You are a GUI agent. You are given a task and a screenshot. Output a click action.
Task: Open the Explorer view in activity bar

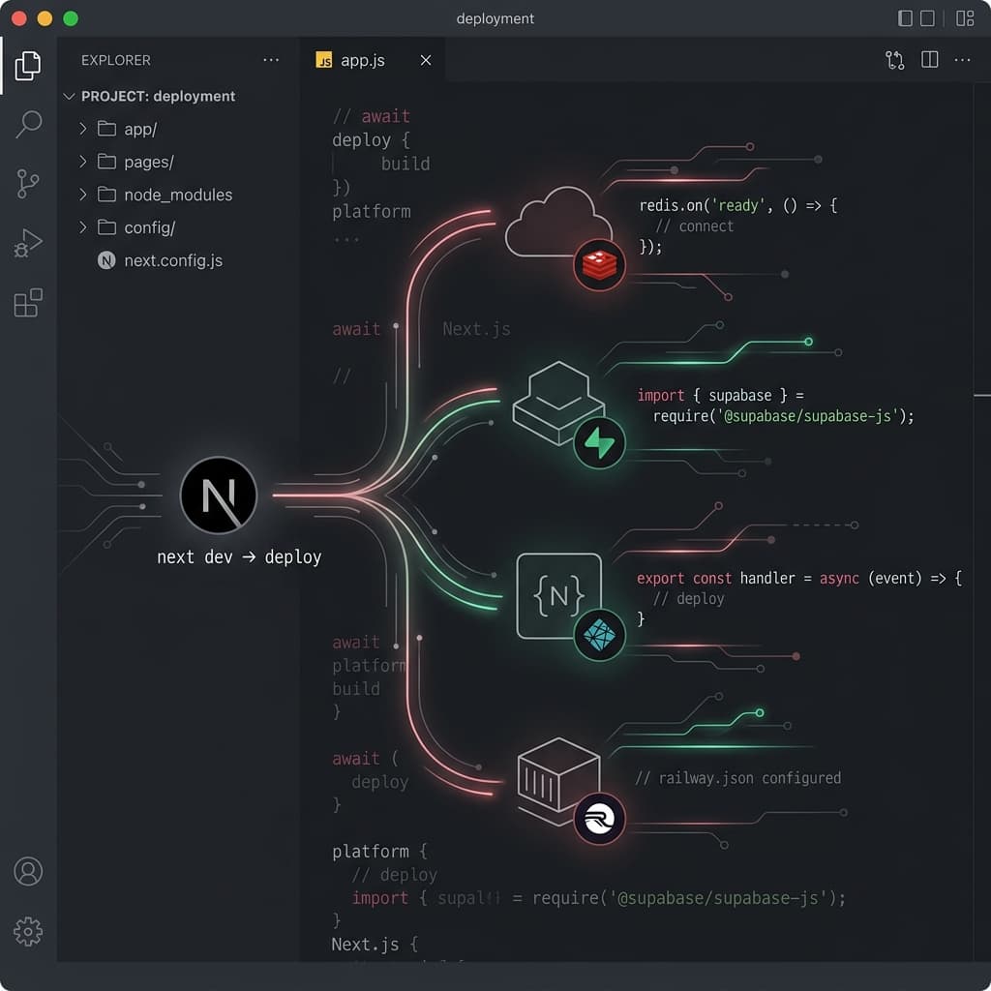tap(28, 65)
